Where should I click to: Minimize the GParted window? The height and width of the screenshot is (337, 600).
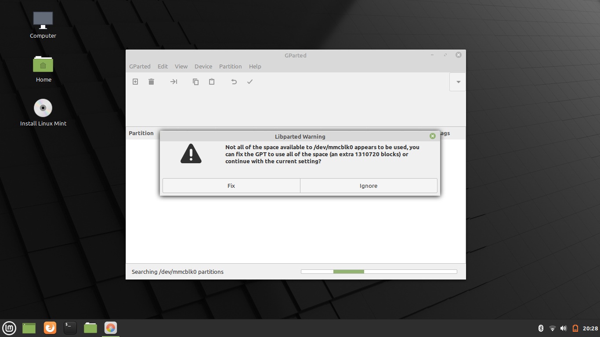click(432, 55)
